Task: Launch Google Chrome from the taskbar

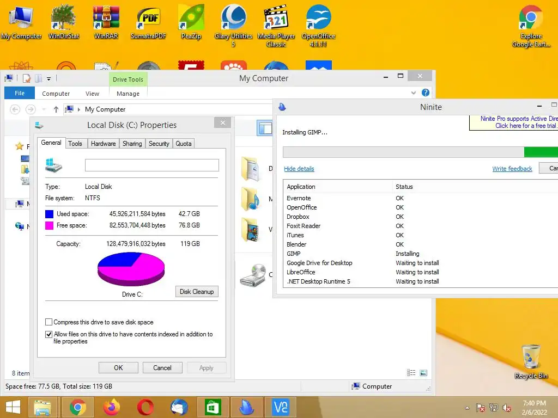Action: 77,407
